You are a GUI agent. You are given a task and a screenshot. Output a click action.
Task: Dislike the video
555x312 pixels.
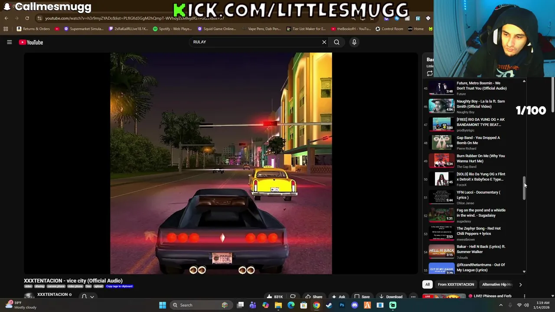click(x=293, y=297)
